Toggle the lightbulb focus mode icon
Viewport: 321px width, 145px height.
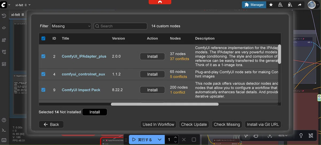click(301, 136)
